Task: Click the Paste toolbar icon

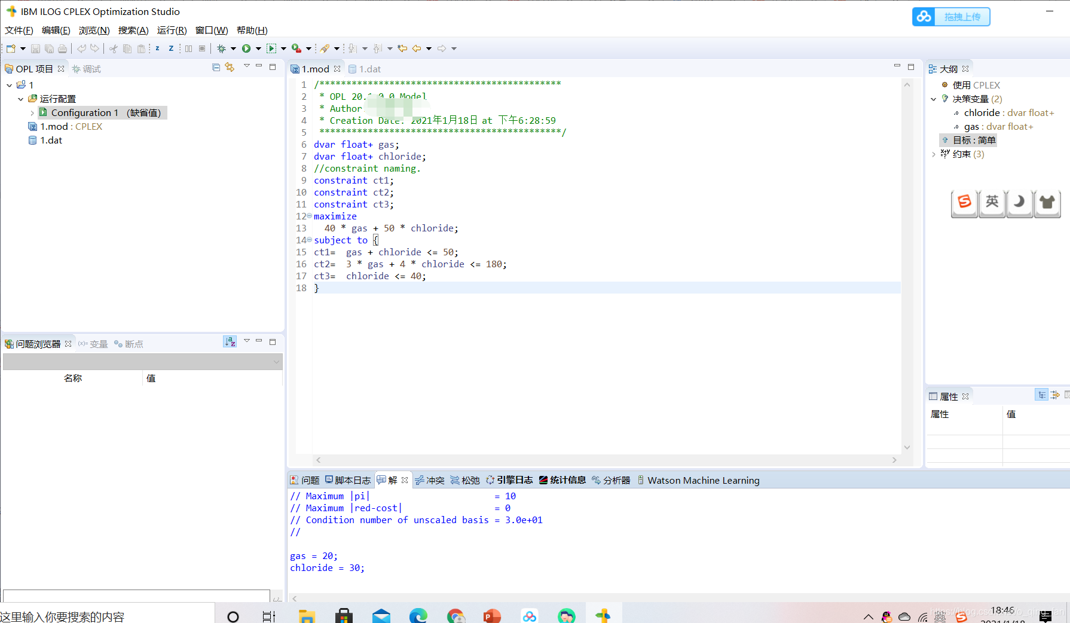Action: click(x=141, y=48)
